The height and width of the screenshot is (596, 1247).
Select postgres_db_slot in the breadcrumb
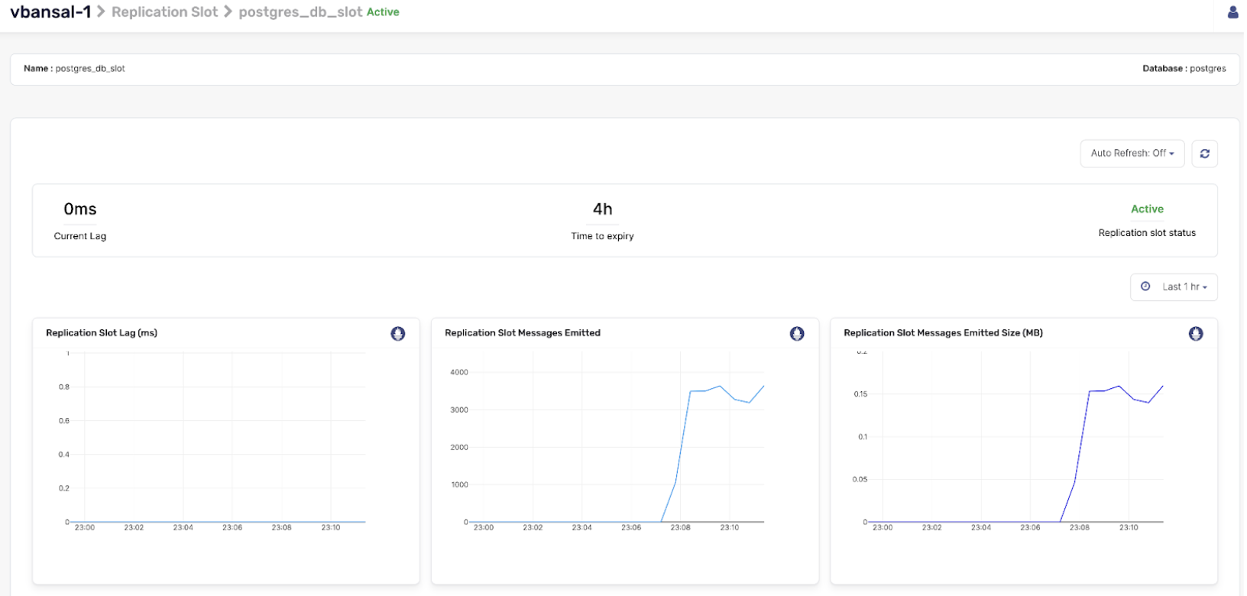click(x=300, y=12)
